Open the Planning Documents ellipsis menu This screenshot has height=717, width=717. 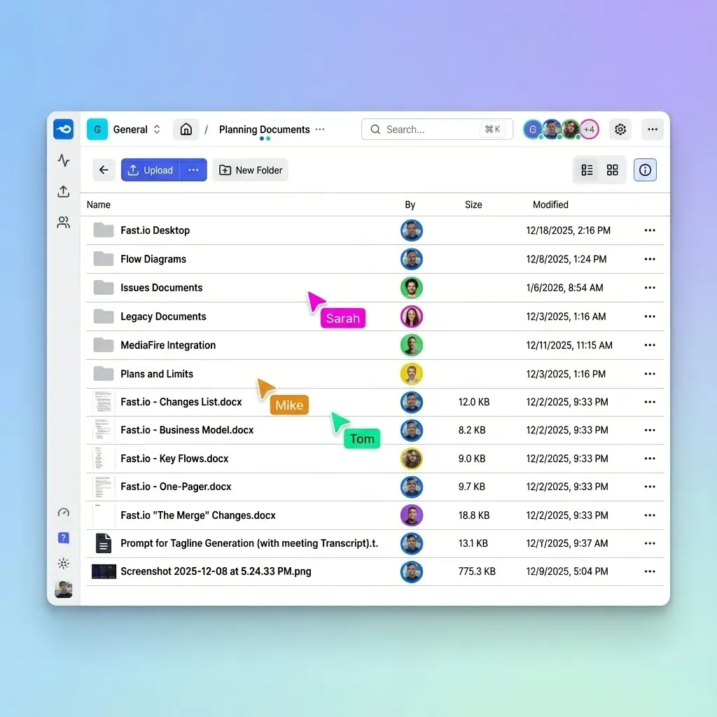point(319,130)
